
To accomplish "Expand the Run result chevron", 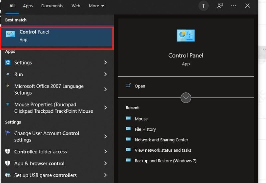I will click(105, 74).
